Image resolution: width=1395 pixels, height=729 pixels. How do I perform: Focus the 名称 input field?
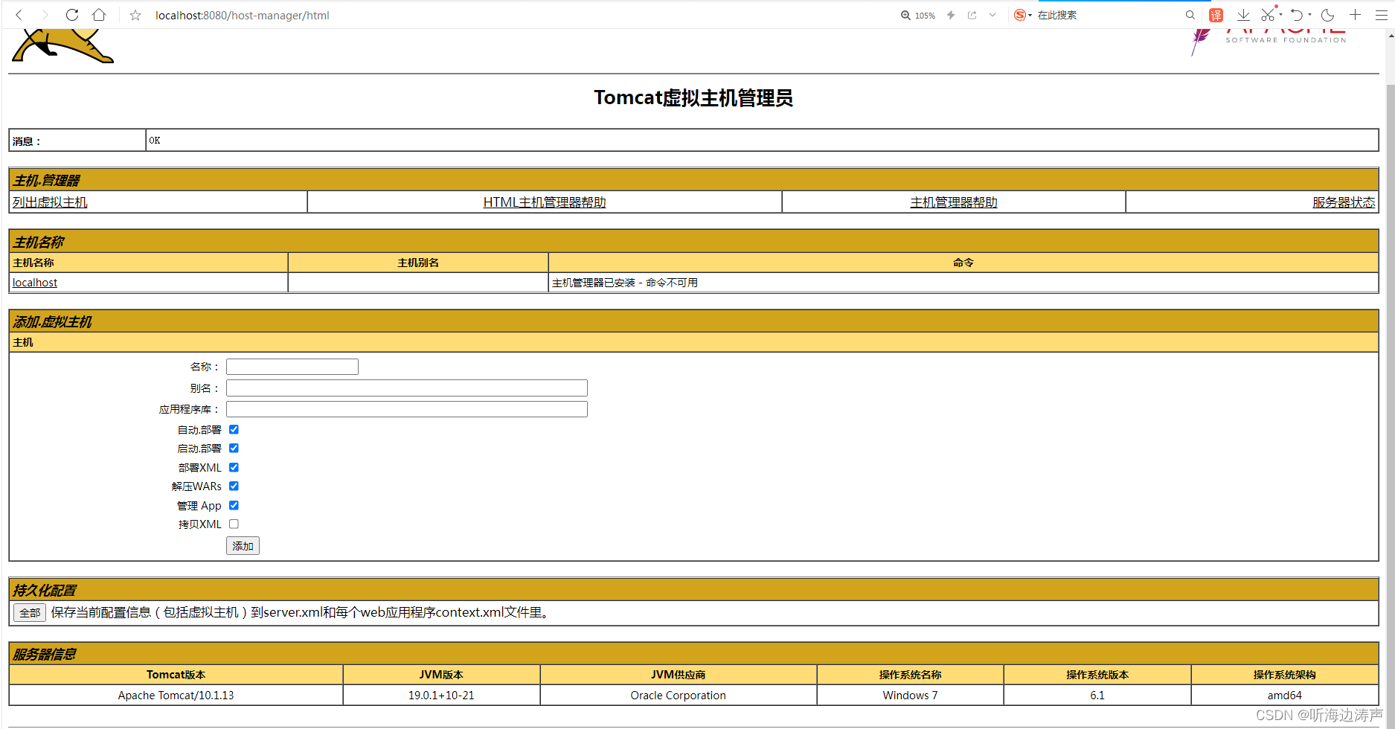[292, 367]
